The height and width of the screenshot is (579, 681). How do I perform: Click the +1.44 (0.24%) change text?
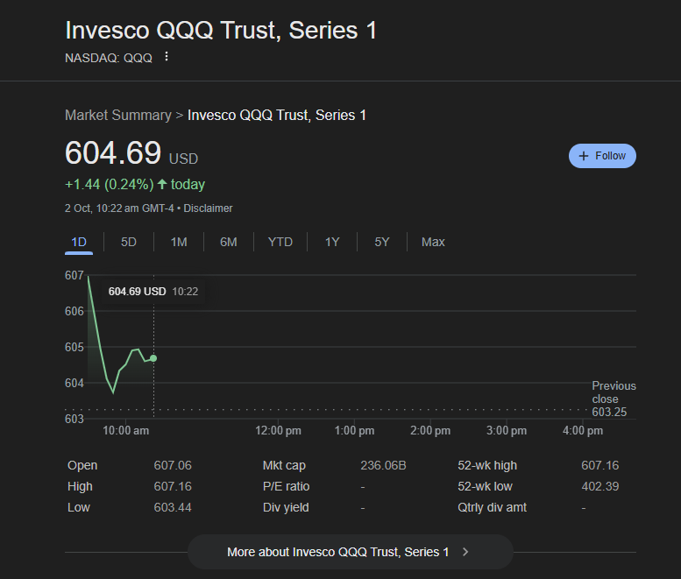pyautogui.click(x=109, y=184)
